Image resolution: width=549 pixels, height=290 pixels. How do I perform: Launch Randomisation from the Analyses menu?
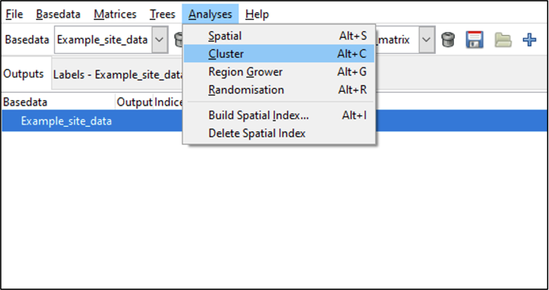(246, 90)
